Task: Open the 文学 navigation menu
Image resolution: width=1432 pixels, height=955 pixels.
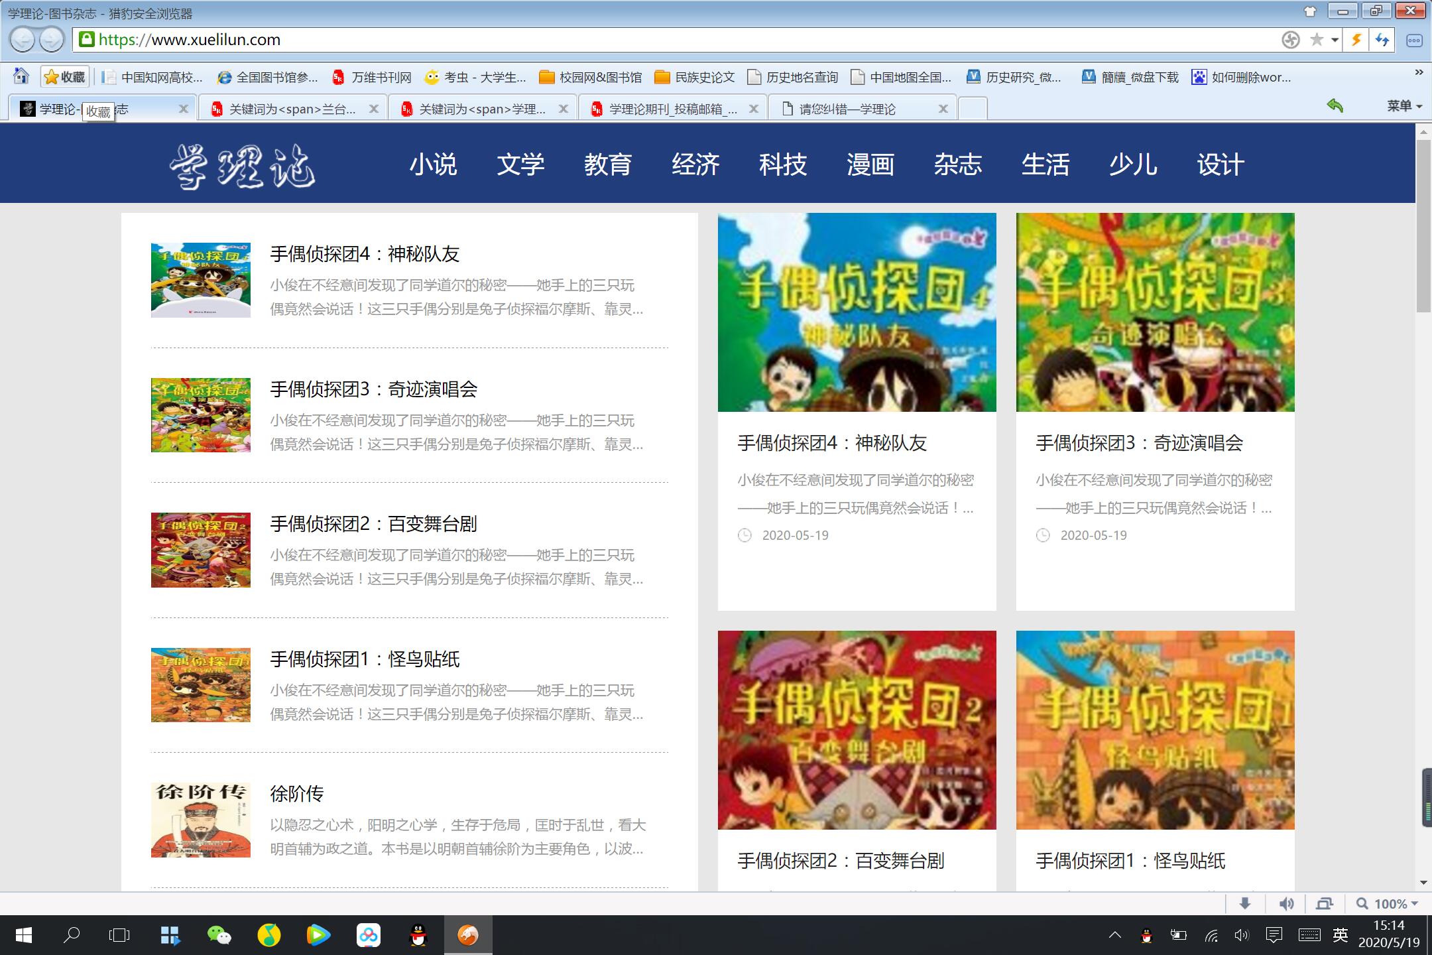Action: coord(520,164)
